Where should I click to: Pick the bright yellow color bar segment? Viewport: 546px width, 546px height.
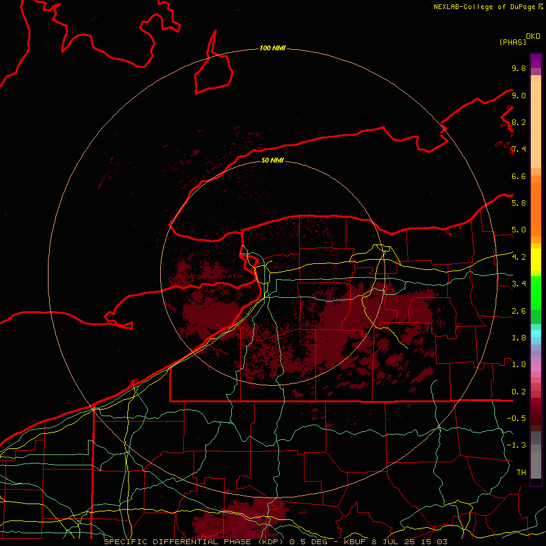click(536, 260)
